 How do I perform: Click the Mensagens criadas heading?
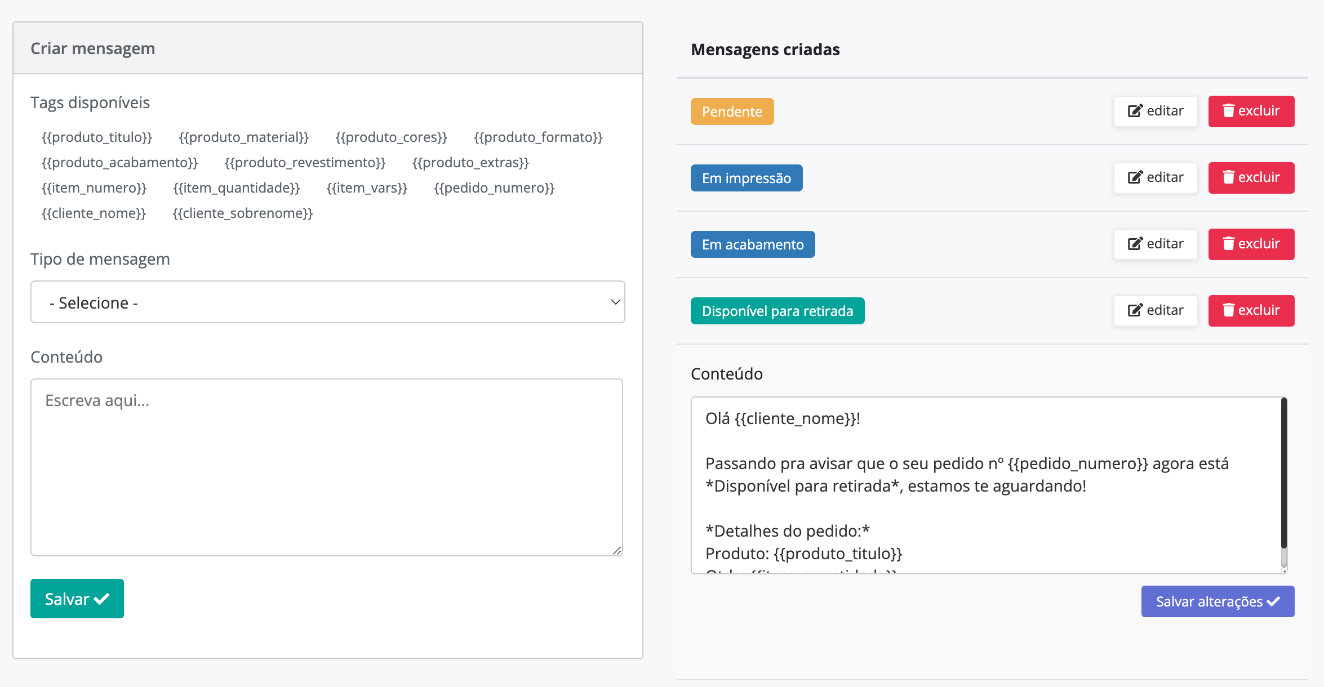pos(765,50)
